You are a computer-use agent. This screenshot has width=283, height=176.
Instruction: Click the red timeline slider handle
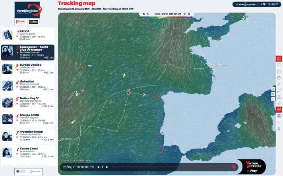234,167
